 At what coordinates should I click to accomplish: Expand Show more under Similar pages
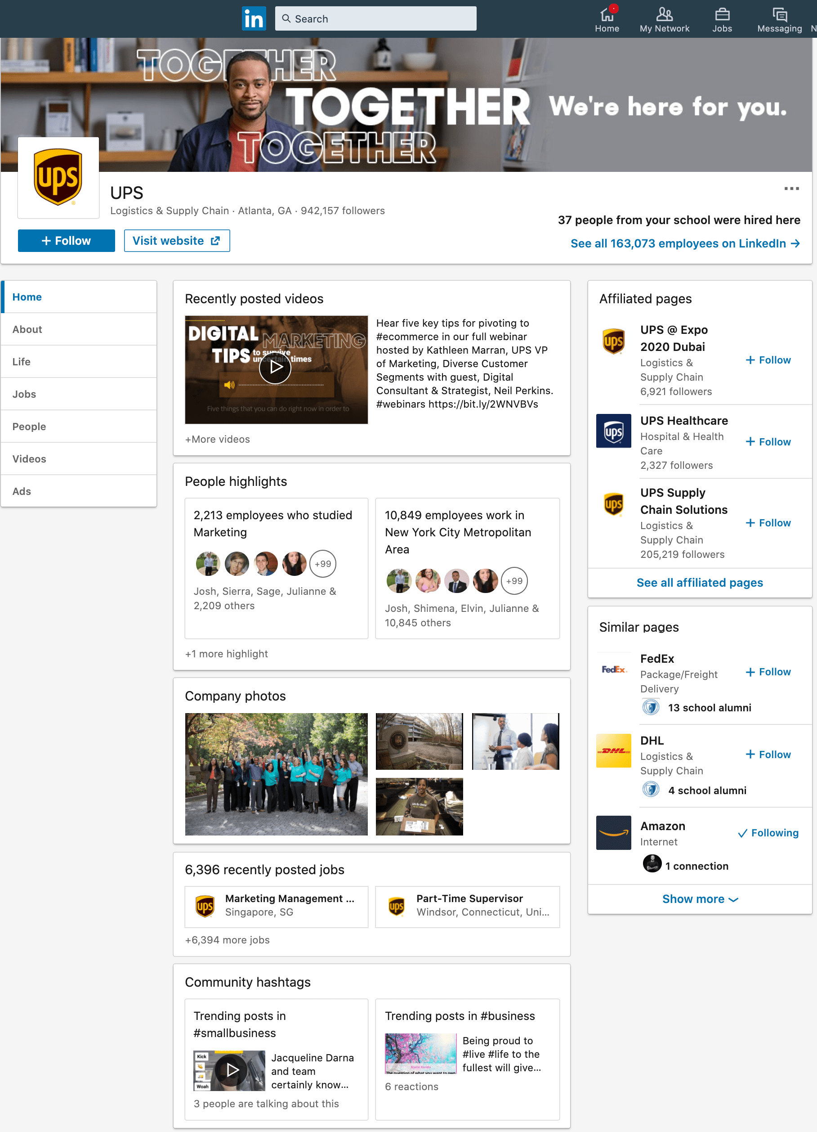(x=699, y=898)
